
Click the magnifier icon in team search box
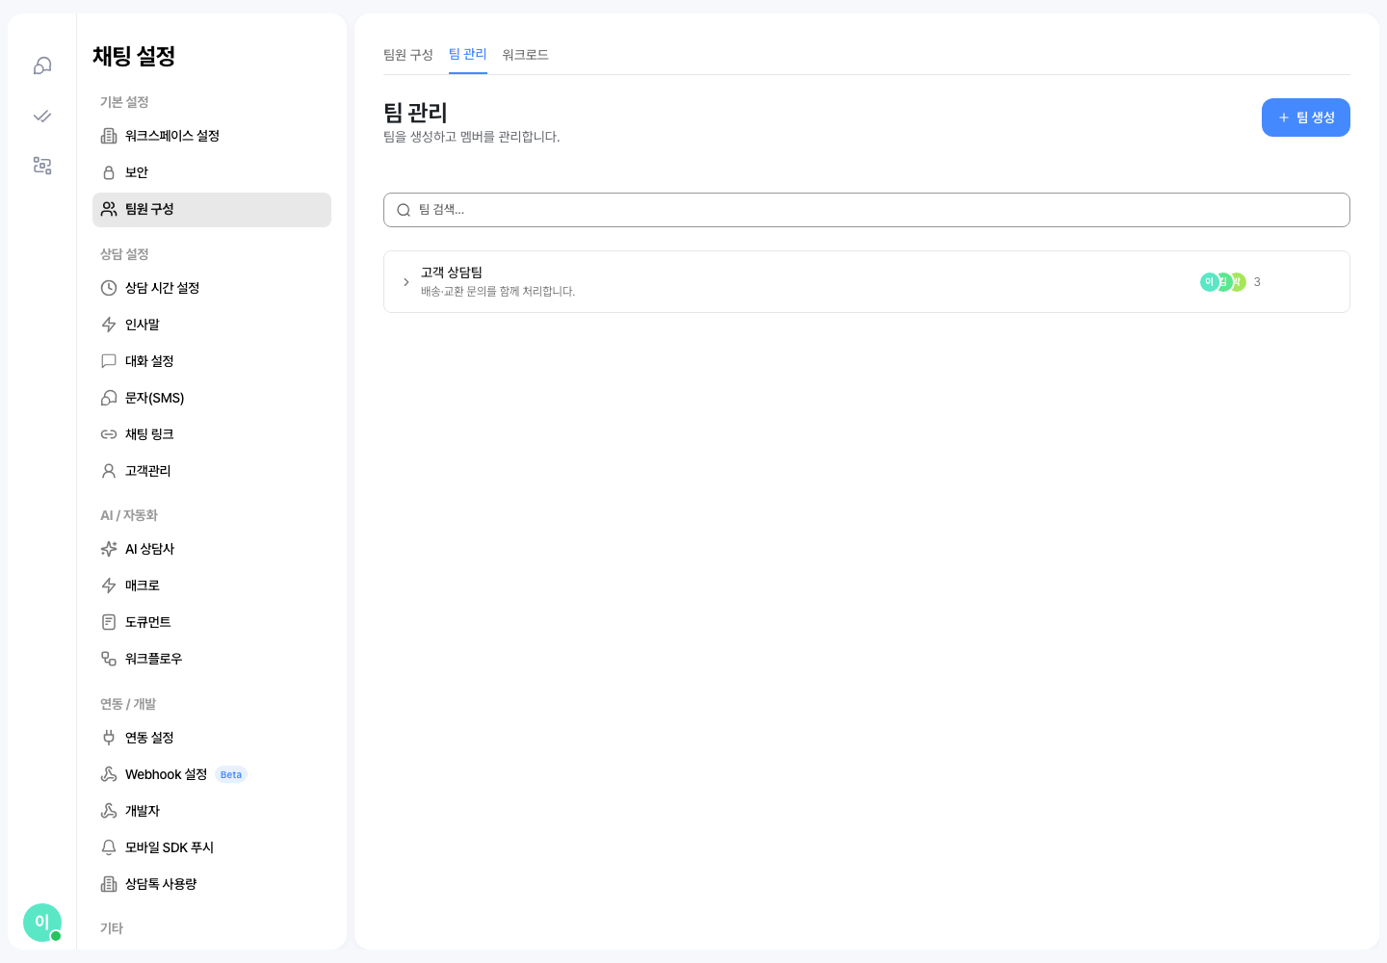click(404, 210)
